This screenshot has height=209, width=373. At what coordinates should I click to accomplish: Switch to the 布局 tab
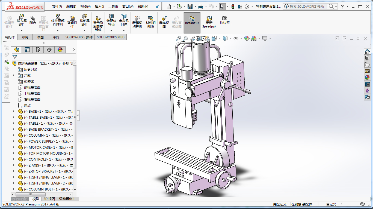click(x=25, y=37)
